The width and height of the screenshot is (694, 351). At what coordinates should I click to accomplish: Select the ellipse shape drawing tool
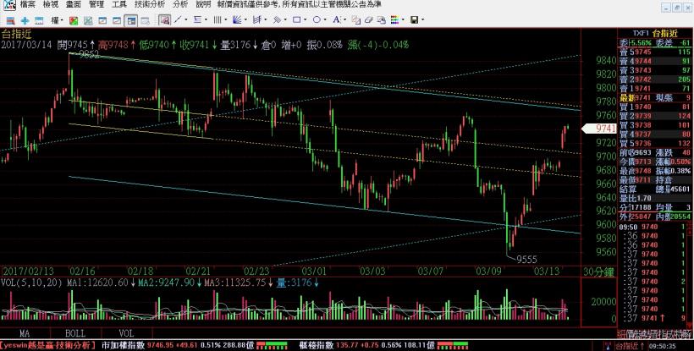317,19
